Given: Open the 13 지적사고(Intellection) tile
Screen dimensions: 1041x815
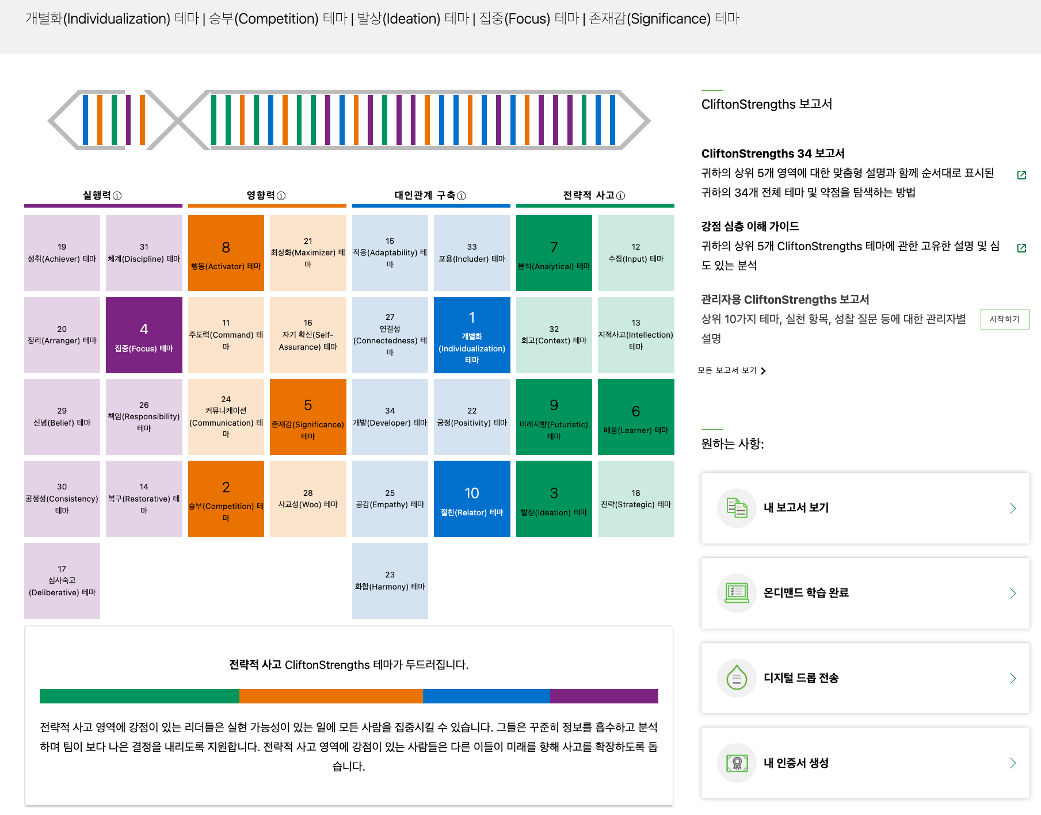Looking at the screenshot, I should (x=636, y=335).
